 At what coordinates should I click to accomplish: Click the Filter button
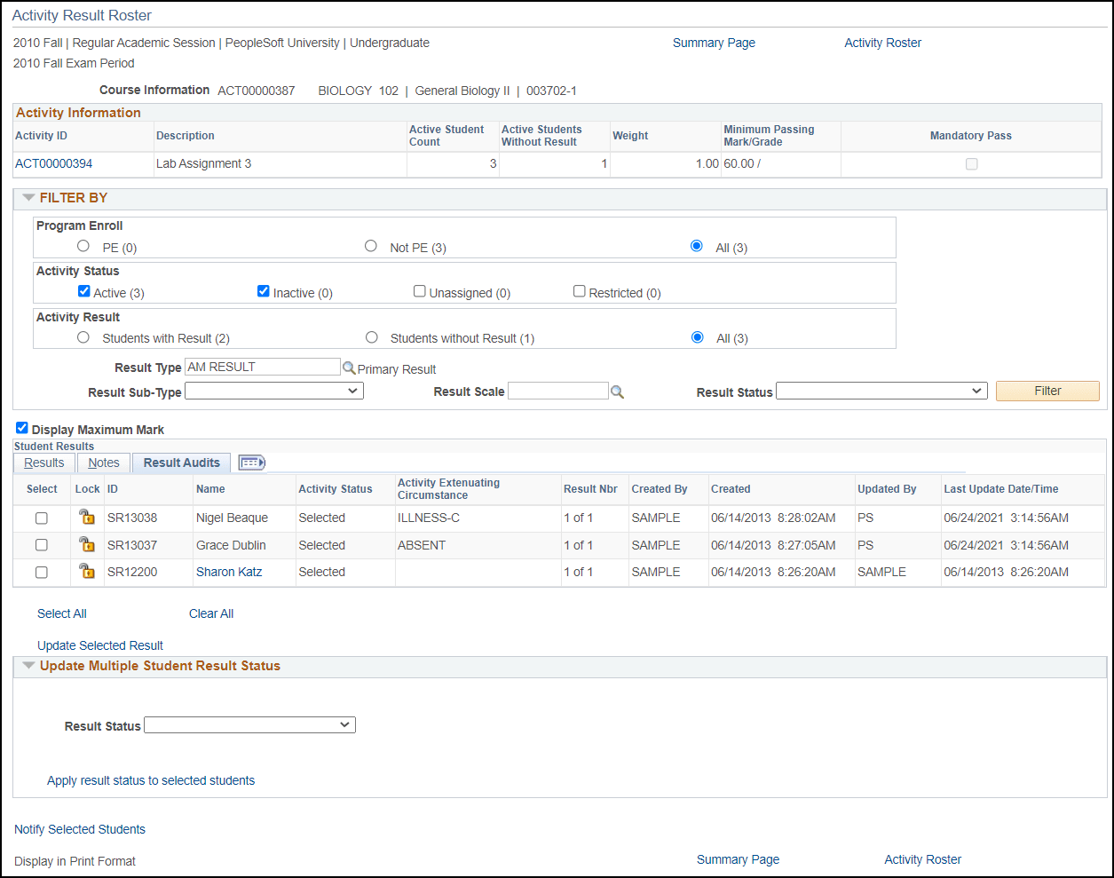[1047, 391]
